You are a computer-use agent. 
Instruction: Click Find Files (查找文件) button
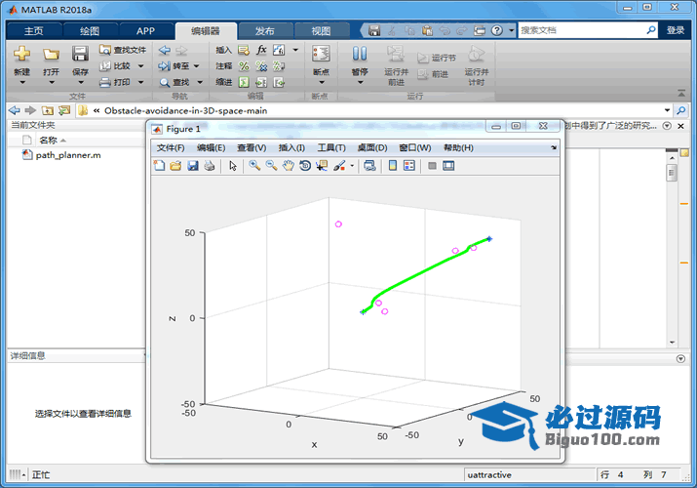[x=123, y=50]
